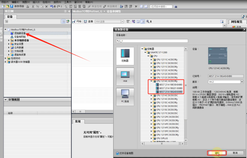Open the Online (在线) menu
This screenshot has width=247, height=158.
(x=46, y=2)
